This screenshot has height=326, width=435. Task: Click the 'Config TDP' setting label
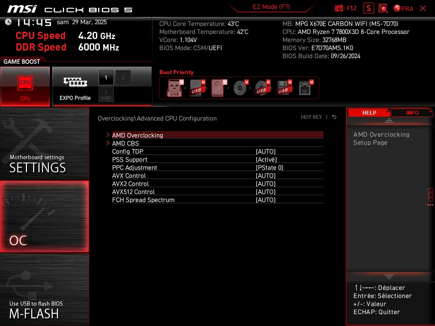coord(127,152)
